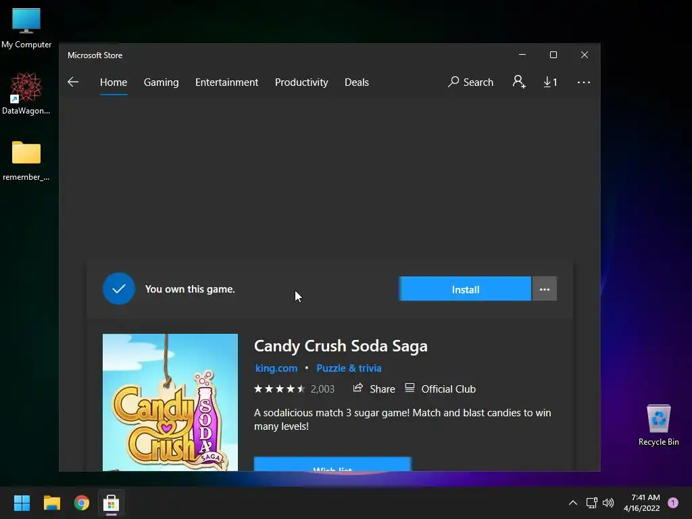
Task: Switch to the Gaming tab
Action: [x=161, y=82]
